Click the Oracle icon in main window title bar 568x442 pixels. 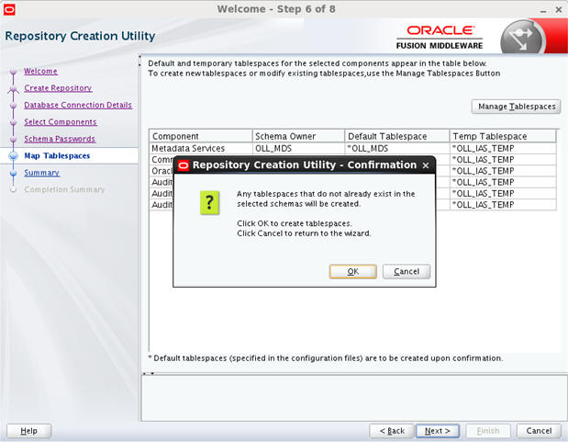pos(9,9)
